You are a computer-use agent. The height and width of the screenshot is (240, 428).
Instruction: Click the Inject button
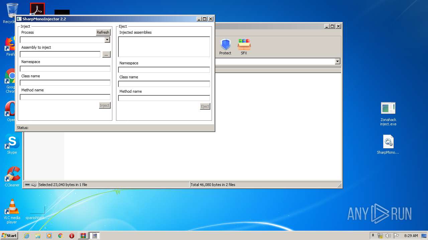105,105
